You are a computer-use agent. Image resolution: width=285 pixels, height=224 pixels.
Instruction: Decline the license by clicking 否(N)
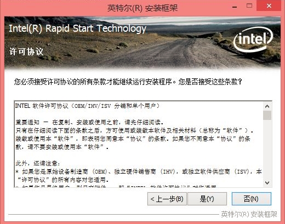click(x=252, y=199)
